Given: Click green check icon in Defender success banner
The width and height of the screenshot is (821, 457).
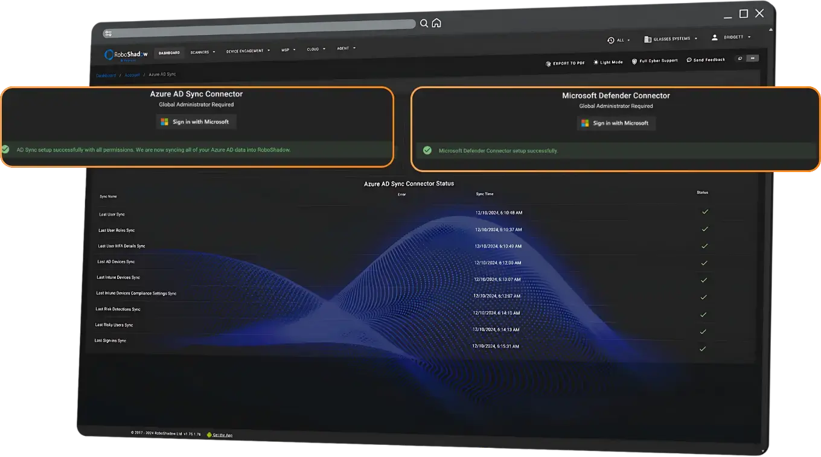Looking at the screenshot, I should [427, 150].
